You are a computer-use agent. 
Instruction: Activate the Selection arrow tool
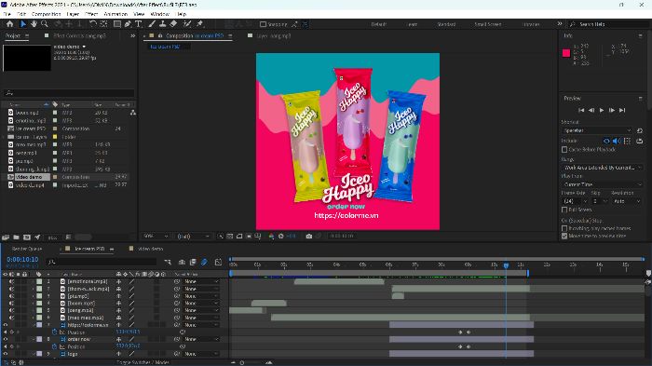pyautogui.click(x=23, y=24)
